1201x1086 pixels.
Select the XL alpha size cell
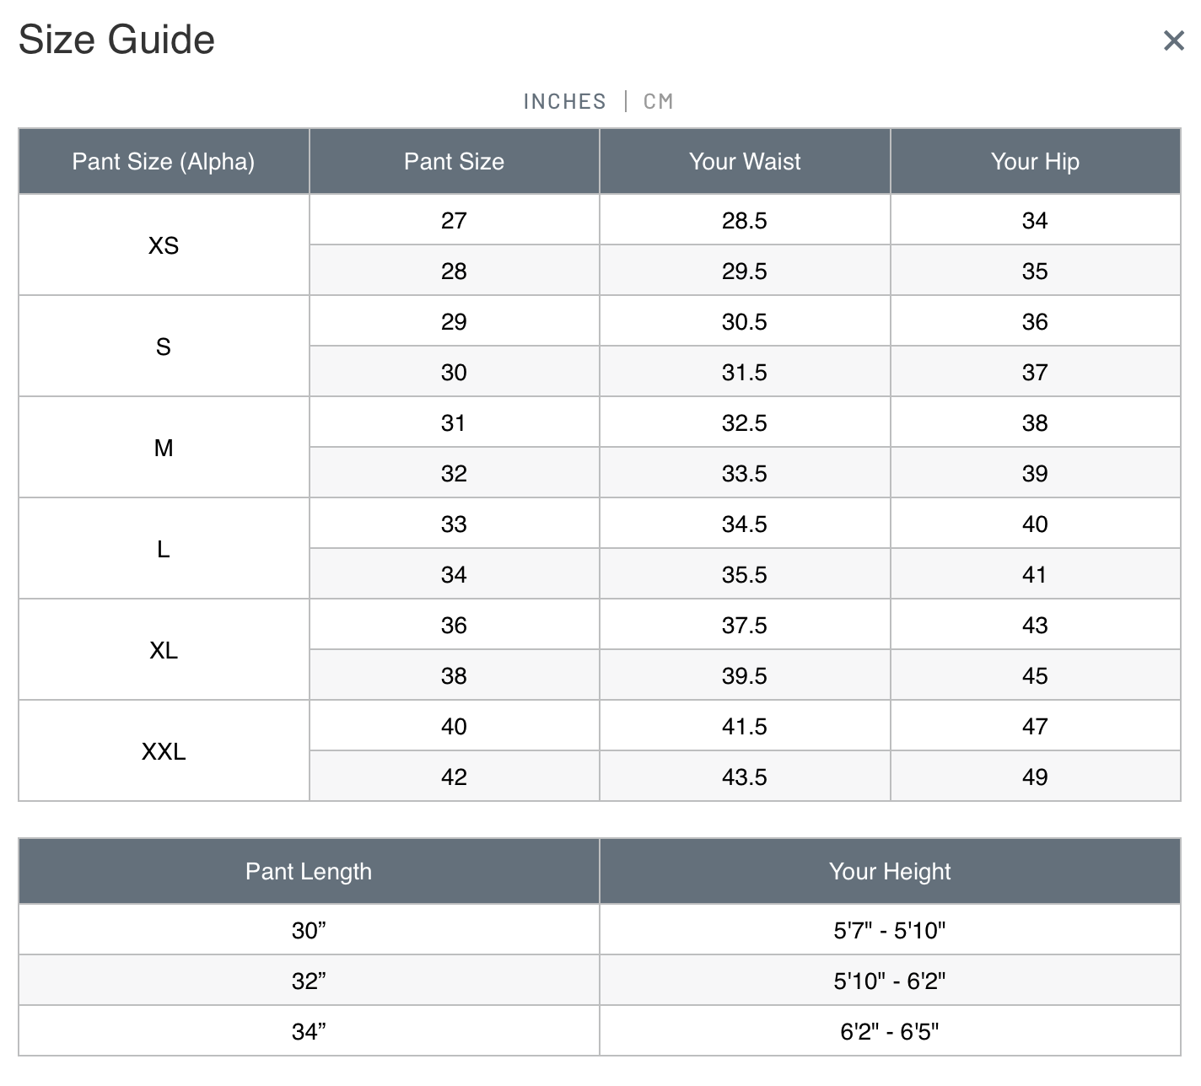coord(164,650)
